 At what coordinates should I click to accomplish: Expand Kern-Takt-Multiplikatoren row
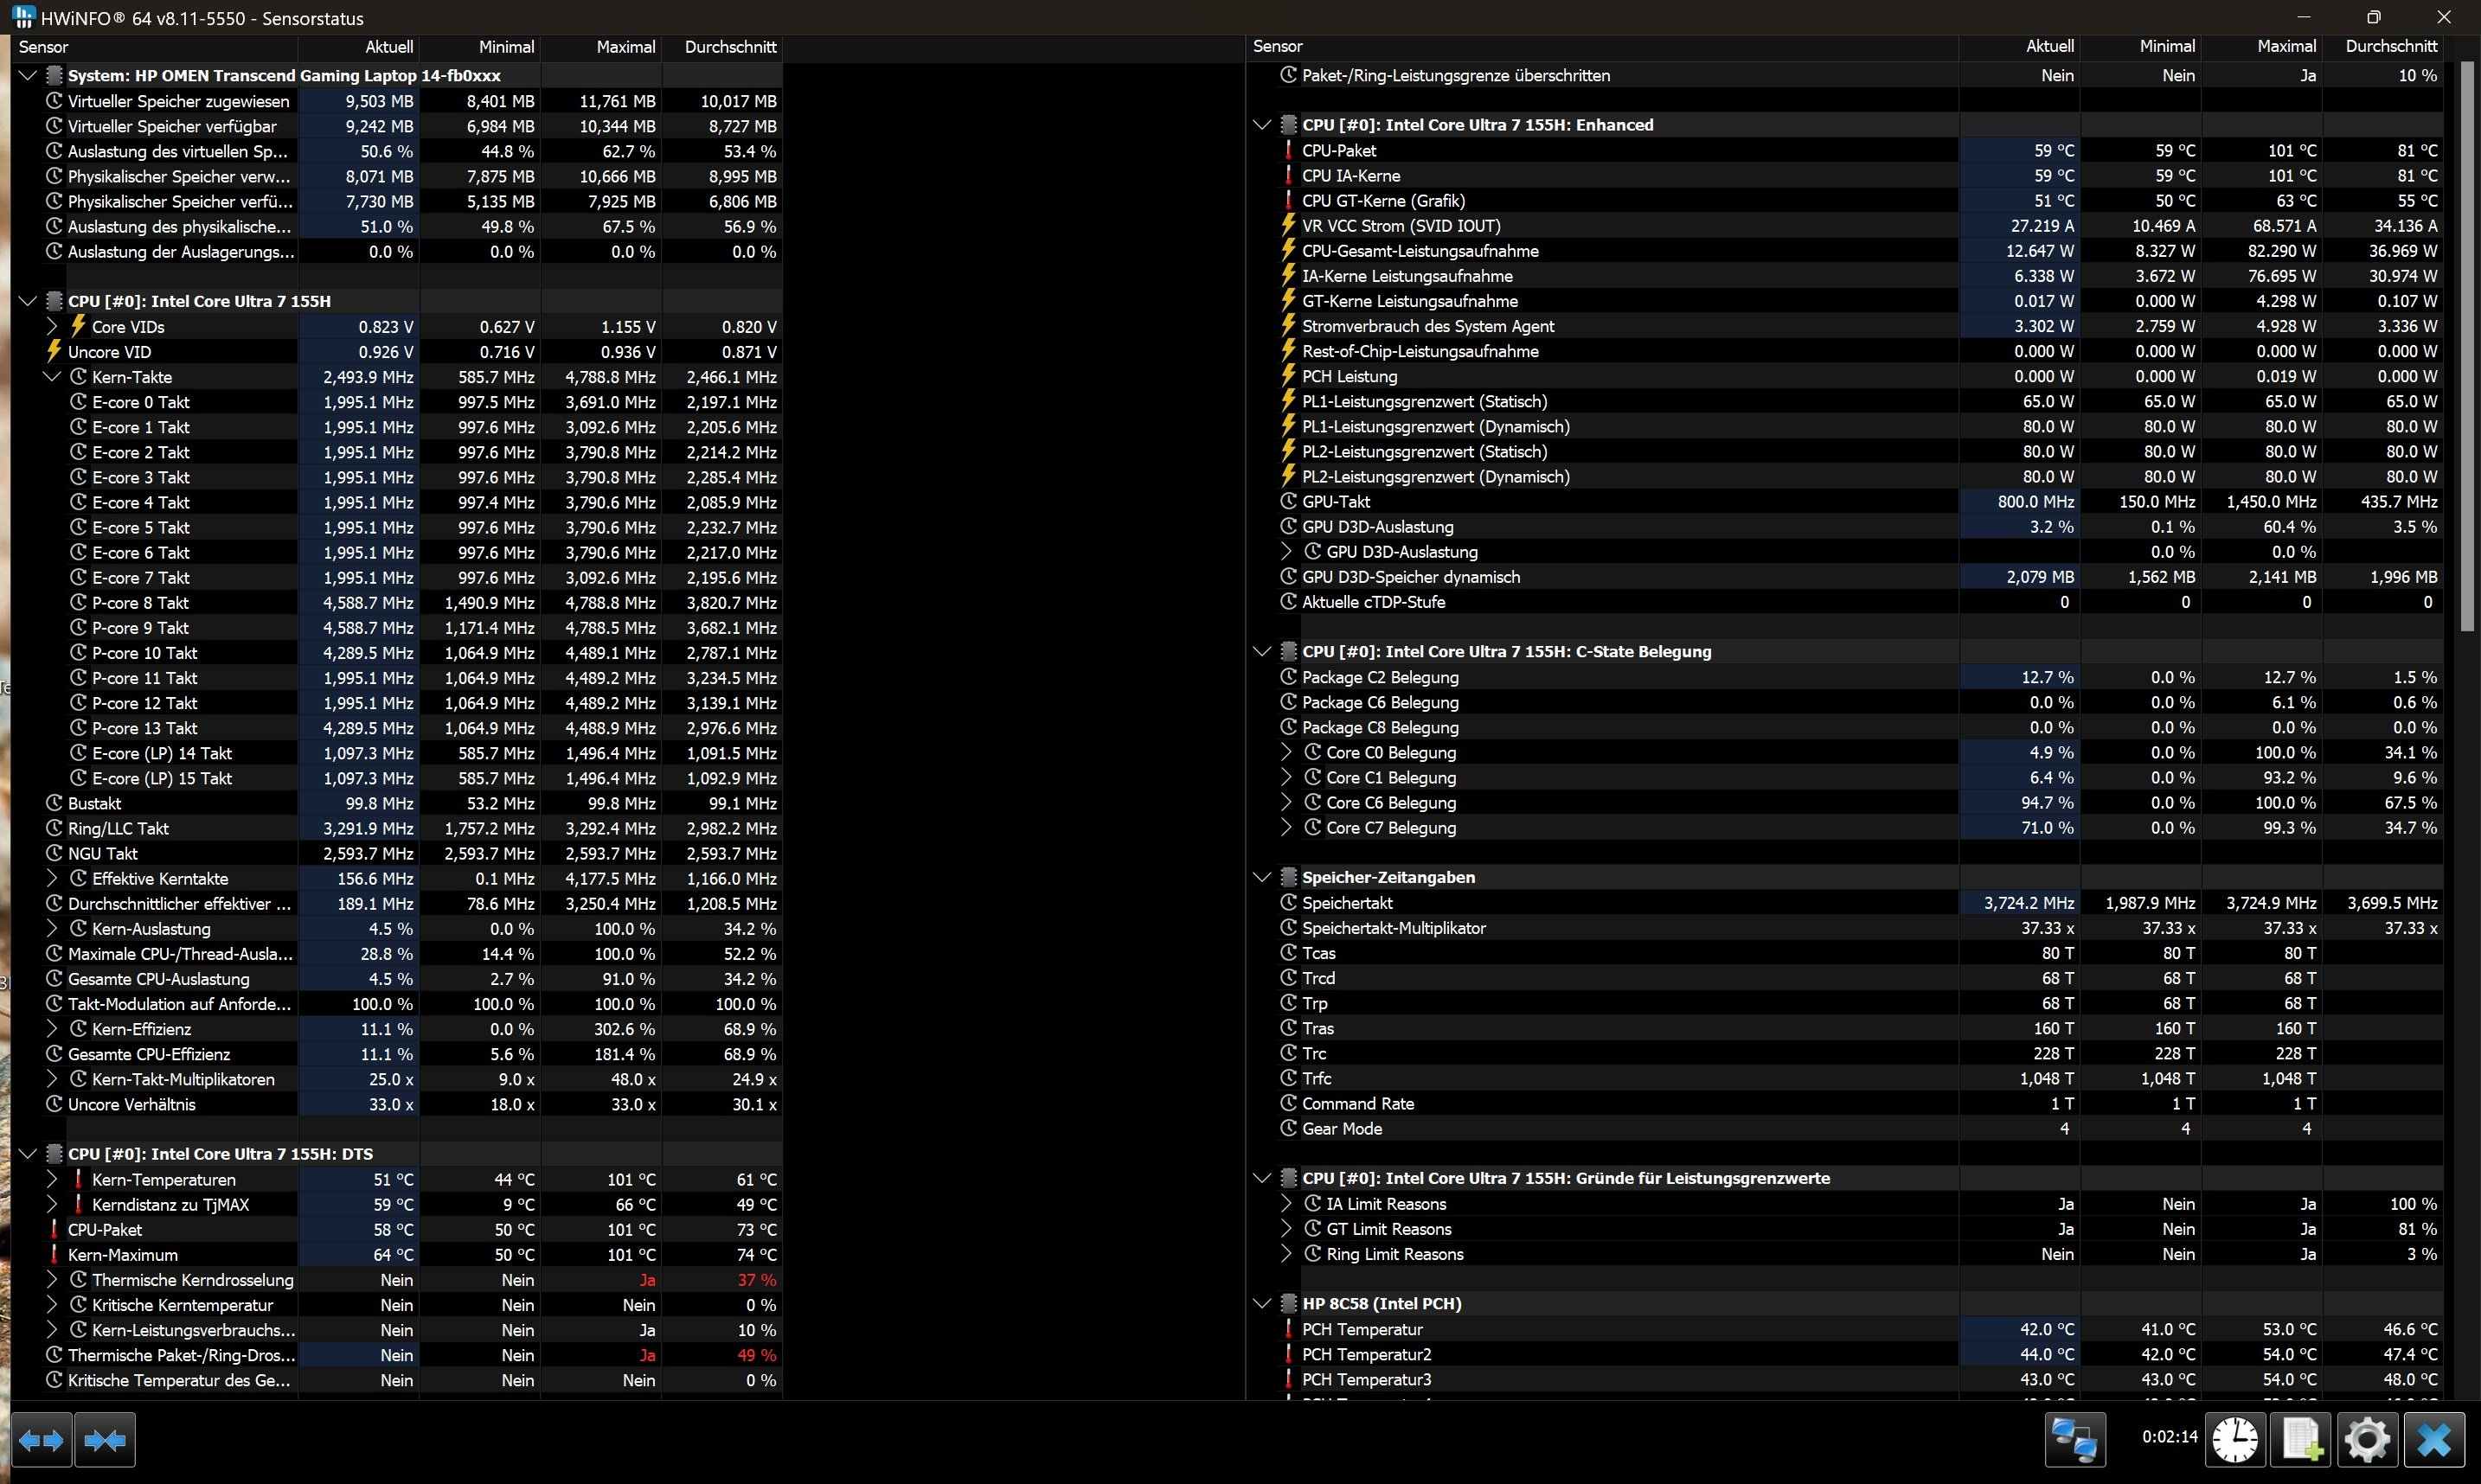point(52,1079)
